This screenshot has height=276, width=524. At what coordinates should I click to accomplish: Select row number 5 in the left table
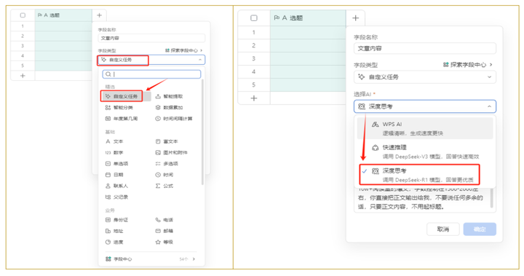[23, 66]
